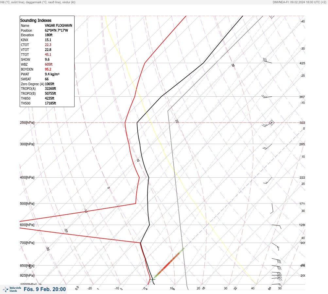Click the SHOW value 9.6
The image size is (328, 294).
(47, 59)
